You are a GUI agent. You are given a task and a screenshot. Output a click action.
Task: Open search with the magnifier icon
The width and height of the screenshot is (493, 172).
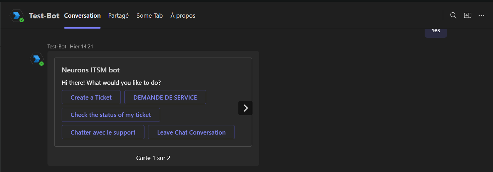click(x=453, y=16)
